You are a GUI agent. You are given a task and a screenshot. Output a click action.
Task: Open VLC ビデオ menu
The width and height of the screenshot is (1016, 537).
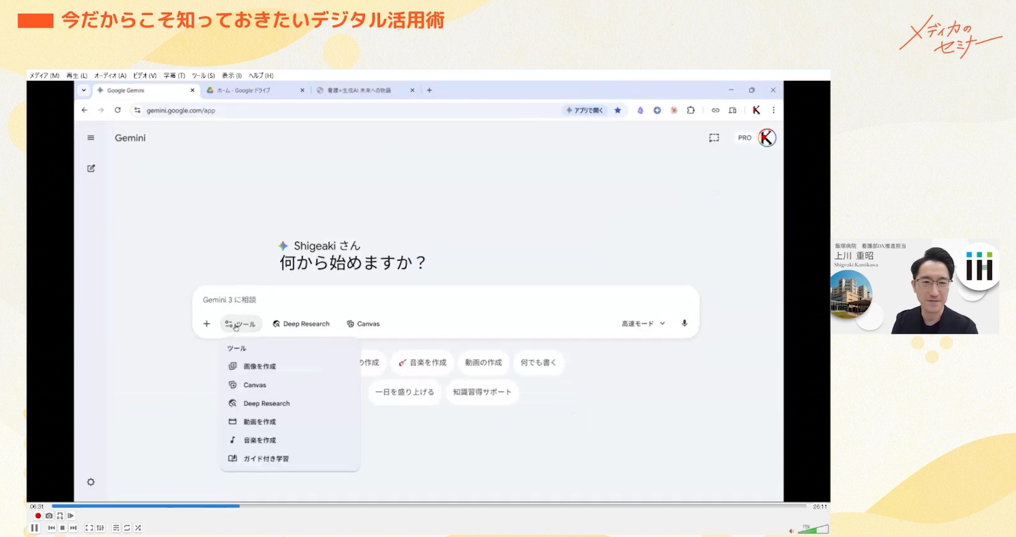point(145,75)
